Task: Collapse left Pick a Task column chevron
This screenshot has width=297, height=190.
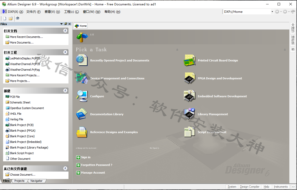Action: point(177,50)
